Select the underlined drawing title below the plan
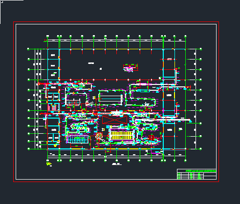 pos(117,164)
